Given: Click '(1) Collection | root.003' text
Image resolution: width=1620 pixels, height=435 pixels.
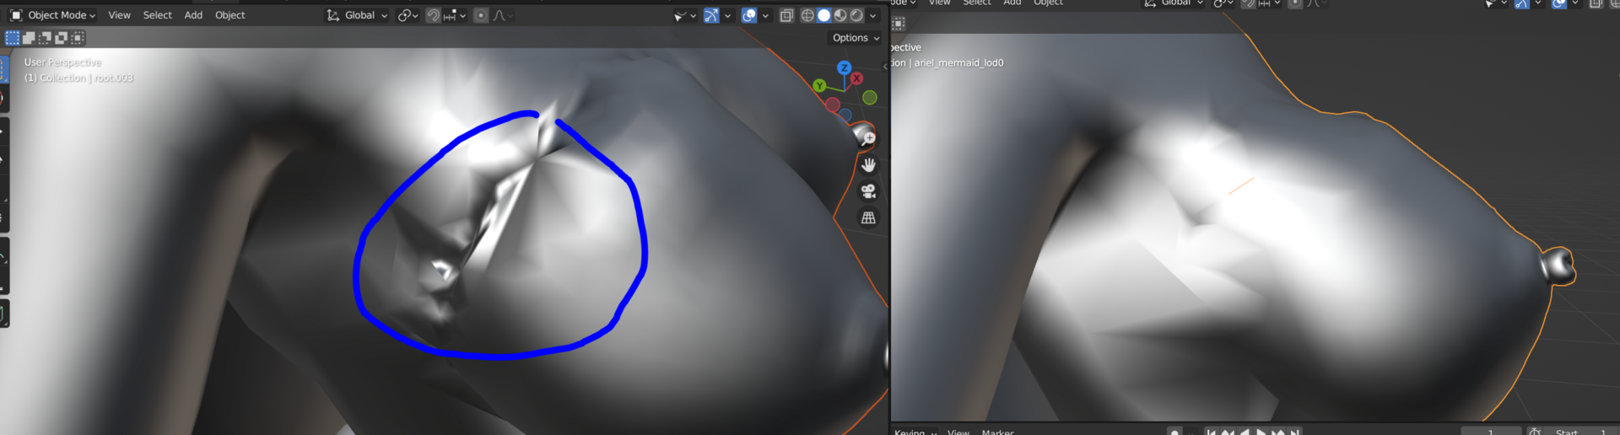Looking at the screenshot, I should (78, 78).
